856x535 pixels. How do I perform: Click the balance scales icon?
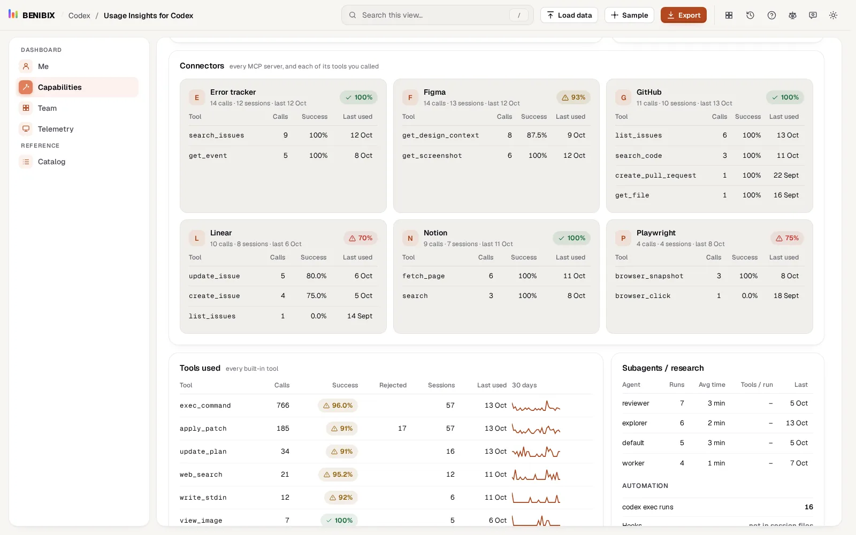point(792,16)
